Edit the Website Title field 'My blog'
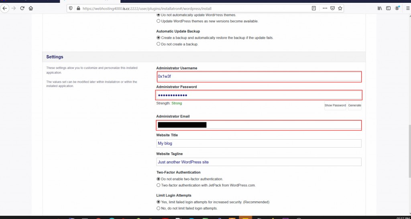 click(259, 143)
